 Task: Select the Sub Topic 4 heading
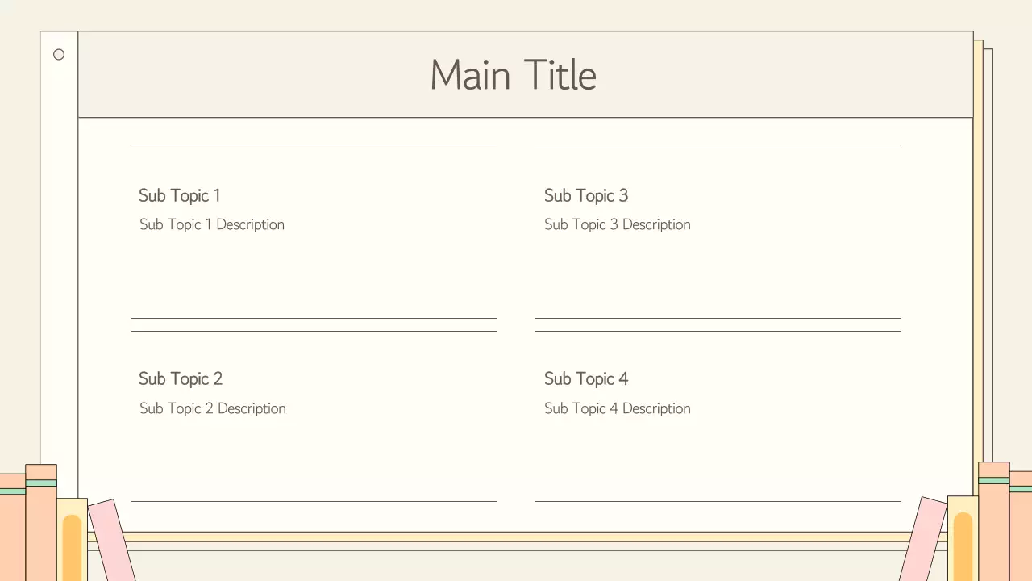pos(585,378)
